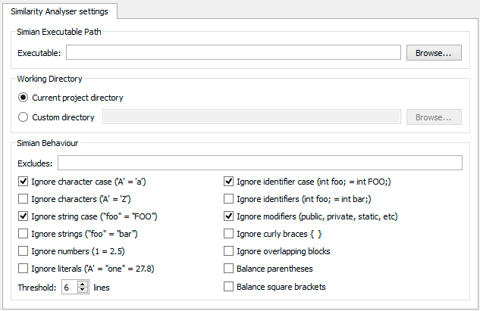
Task: Enable Ignore curly braces
Action: point(229,234)
